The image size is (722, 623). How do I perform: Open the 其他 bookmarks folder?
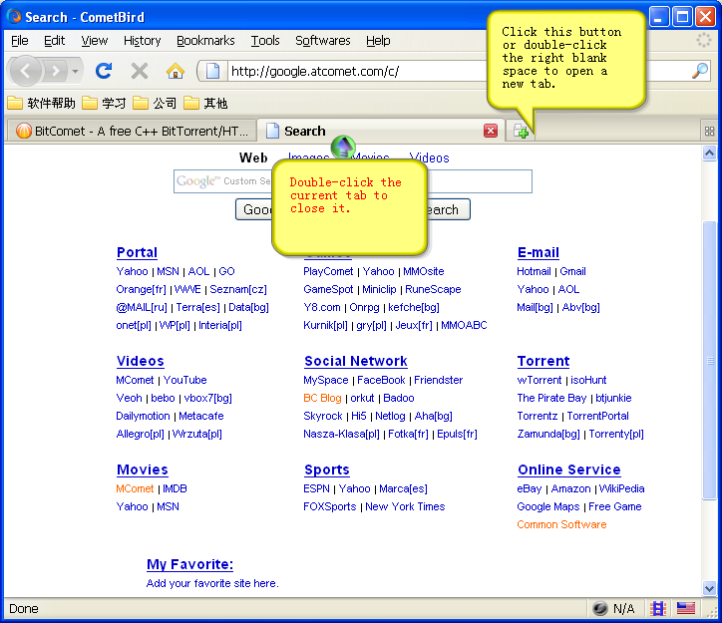[x=205, y=103]
